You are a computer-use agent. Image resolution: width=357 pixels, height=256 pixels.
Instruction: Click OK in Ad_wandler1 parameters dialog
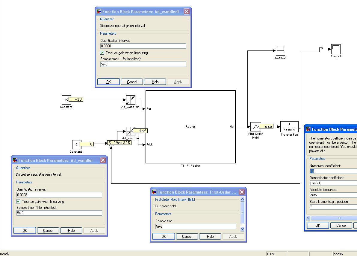[x=108, y=82]
